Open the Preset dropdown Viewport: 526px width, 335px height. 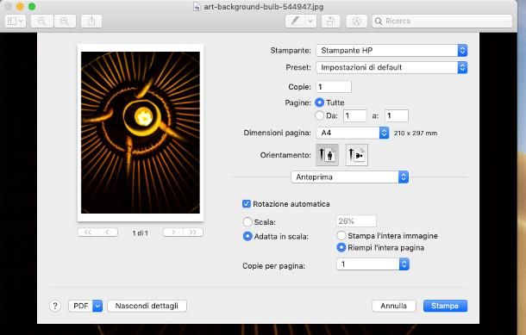pos(391,67)
